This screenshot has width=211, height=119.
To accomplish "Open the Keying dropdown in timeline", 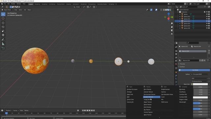I will click(16, 110).
